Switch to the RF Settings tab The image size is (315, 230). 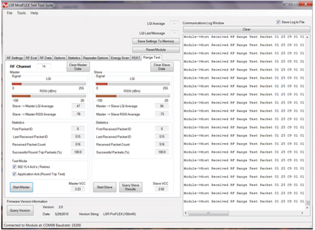click(15, 58)
